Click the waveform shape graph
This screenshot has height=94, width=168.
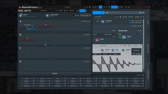coord(117,64)
